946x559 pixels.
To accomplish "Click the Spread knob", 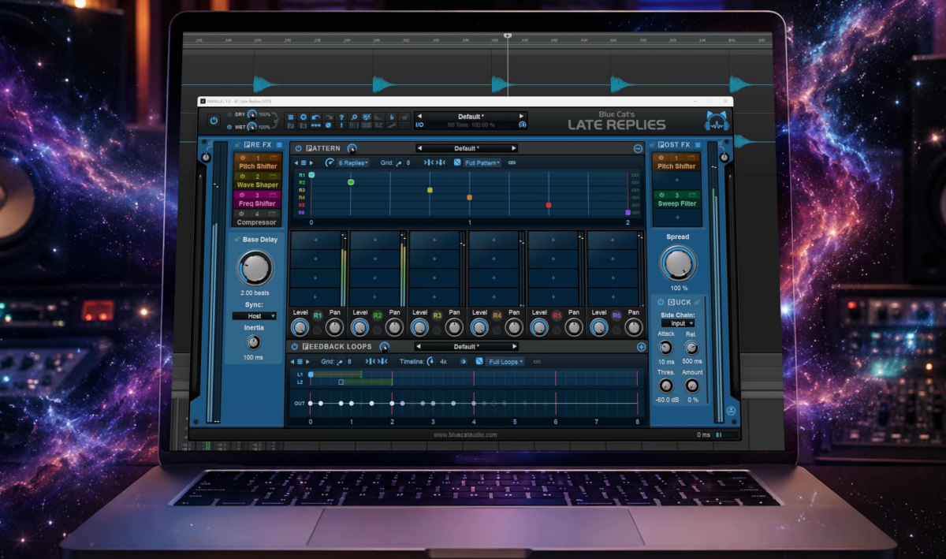I will point(678,263).
